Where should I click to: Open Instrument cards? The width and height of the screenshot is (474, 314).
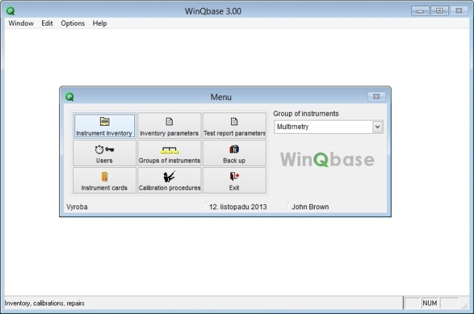pos(104,180)
